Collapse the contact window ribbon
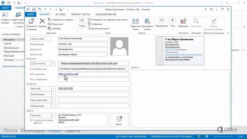The width and height of the screenshot is (247, 139). 228,33
